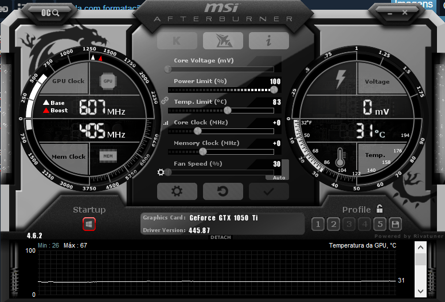Click the GPU temperature graph area
This screenshot has height=302, width=445.
[x=217, y=273]
